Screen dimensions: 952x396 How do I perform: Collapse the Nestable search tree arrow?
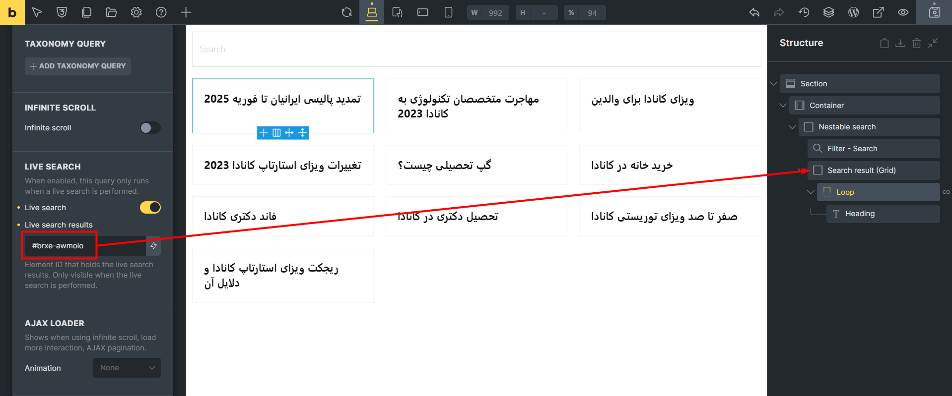[792, 127]
